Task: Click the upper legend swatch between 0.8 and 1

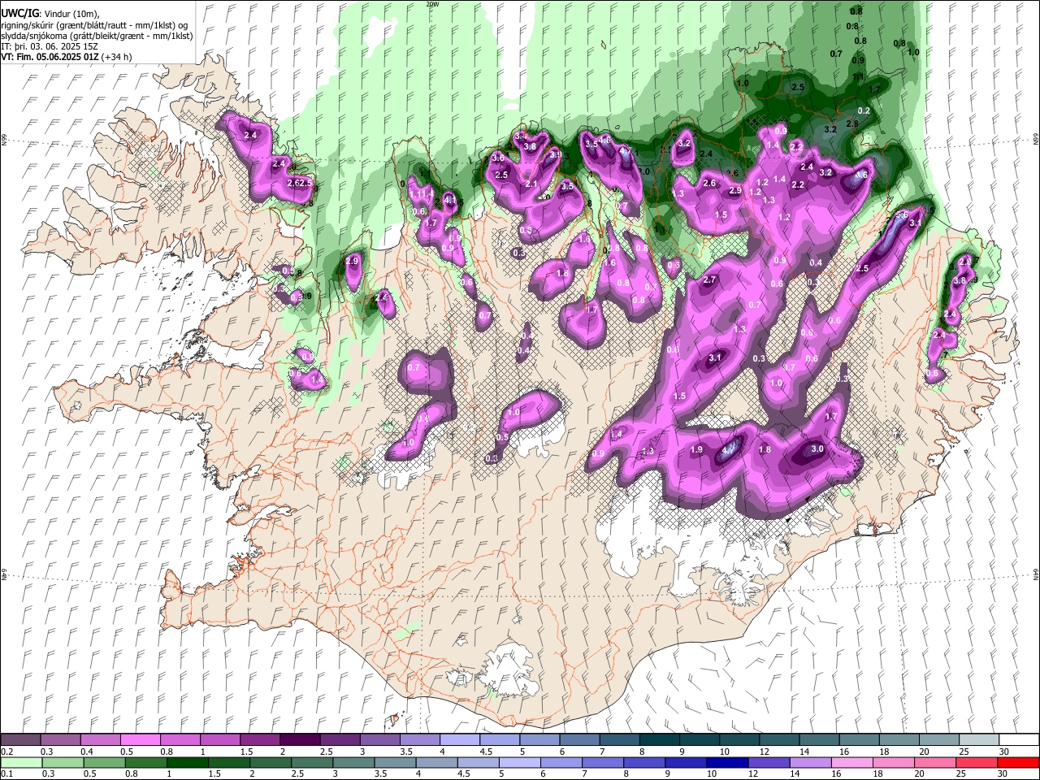Action: 180,740
